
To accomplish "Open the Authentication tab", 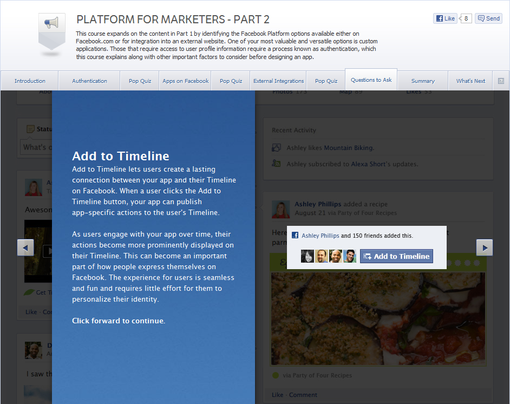I will tap(89, 81).
